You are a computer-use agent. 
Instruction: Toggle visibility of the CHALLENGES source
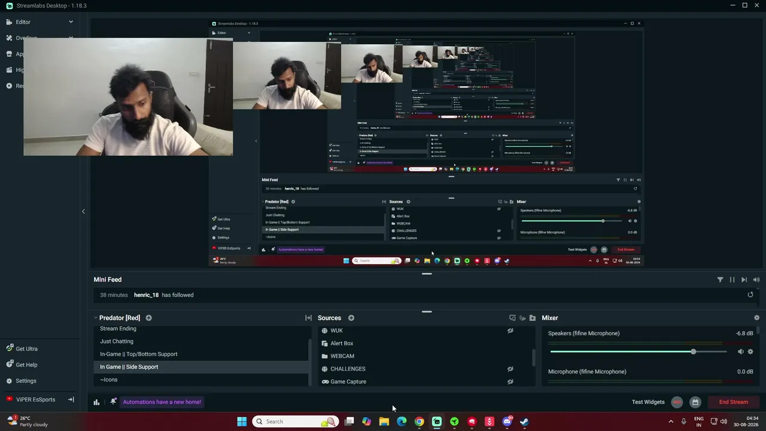click(510, 369)
